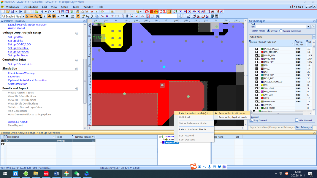Open Word from the taskbar
Image resolution: width=317 pixels, height=178 pixels.
[56, 174]
